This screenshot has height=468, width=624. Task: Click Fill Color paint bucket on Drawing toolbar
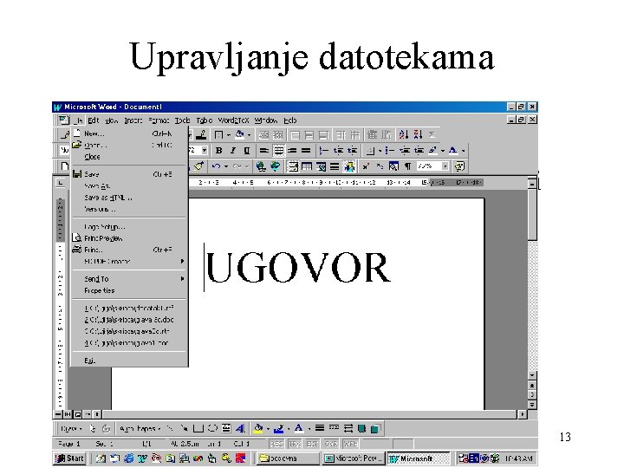click(258, 428)
